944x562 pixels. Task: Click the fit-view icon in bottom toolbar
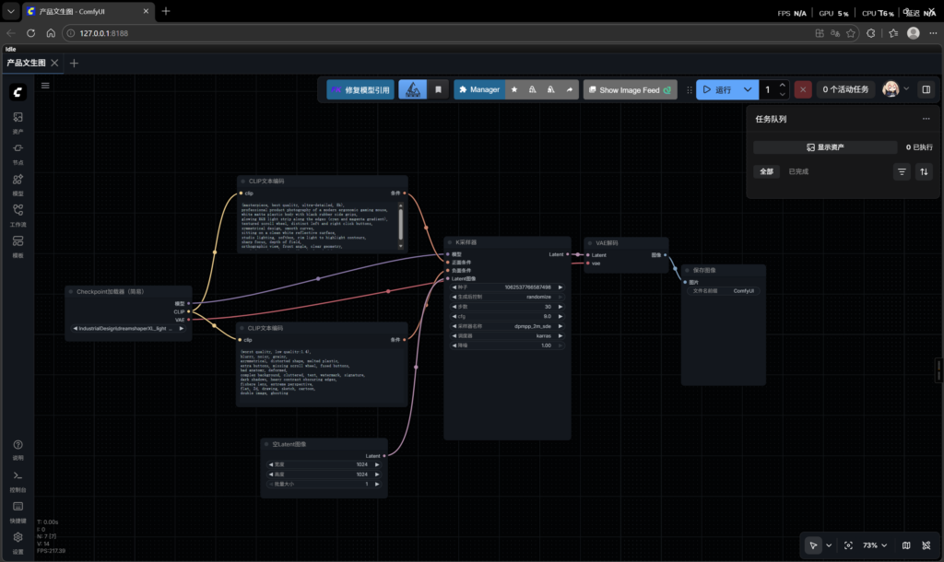[x=848, y=544]
